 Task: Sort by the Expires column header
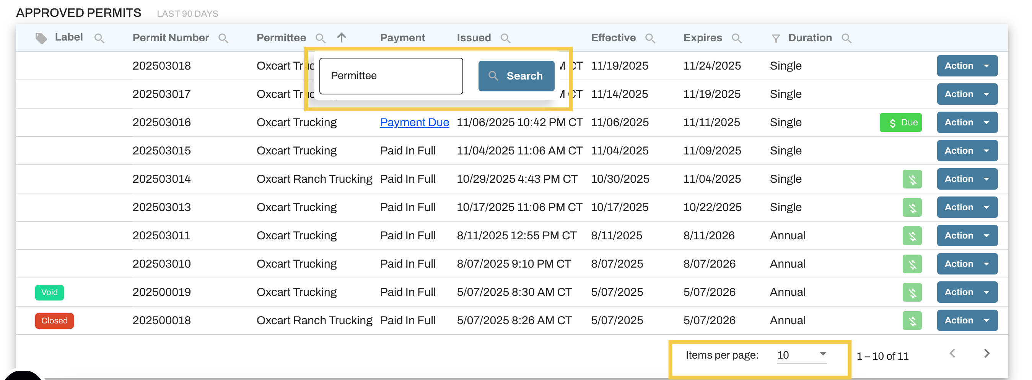[703, 38]
